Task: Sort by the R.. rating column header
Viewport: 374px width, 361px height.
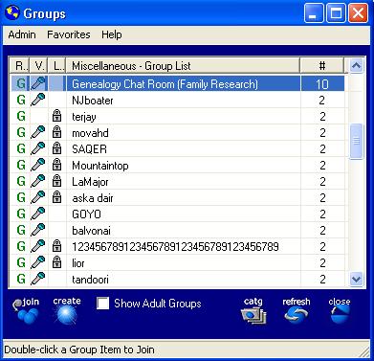Action: coord(20,66)
